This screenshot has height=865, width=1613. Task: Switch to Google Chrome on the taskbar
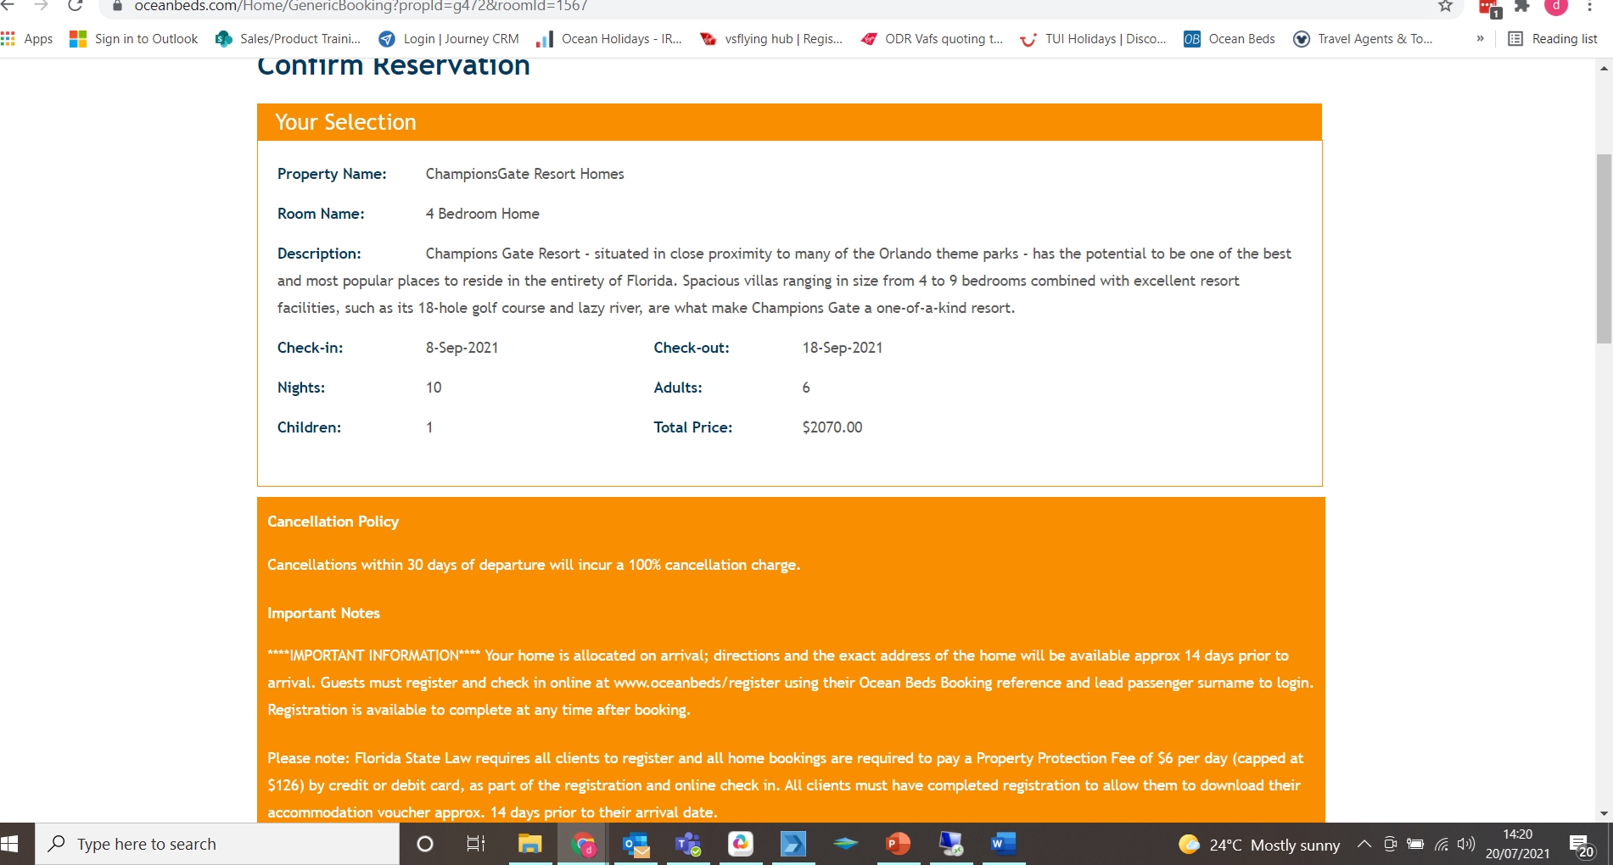point(583,844)
